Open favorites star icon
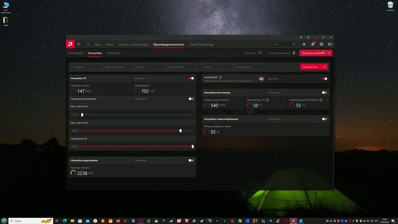Viewport: 398px width, 224px height. [304, 44]
